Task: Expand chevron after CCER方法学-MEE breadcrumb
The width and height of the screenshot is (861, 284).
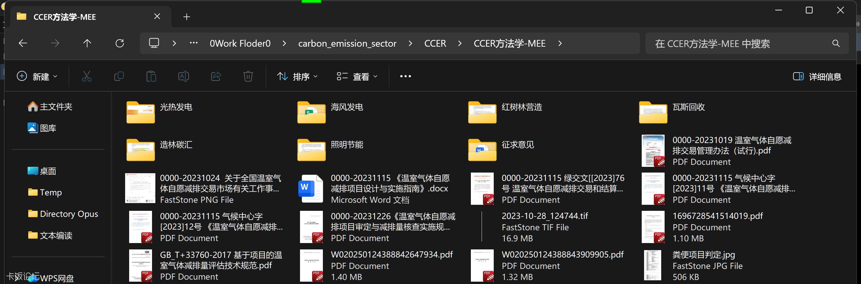Action: (560, 43)
